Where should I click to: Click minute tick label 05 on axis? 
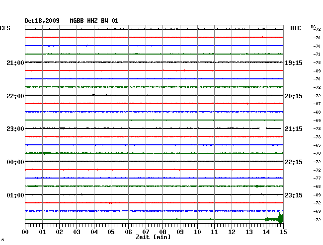(x=111, y=232)
